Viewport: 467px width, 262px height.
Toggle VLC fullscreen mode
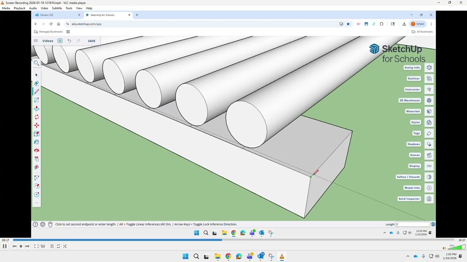(x=36, y=246)
